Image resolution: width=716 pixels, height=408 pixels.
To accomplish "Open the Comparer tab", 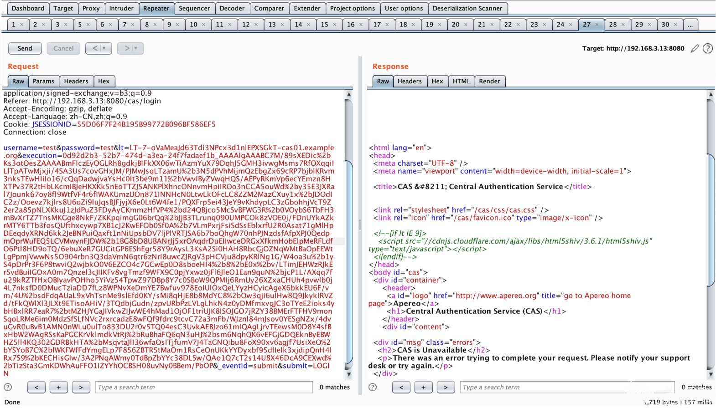I will tap(269, 8).
